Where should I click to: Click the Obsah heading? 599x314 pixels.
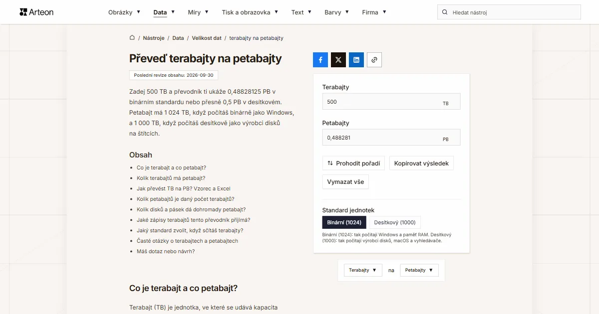coord(141,155)
